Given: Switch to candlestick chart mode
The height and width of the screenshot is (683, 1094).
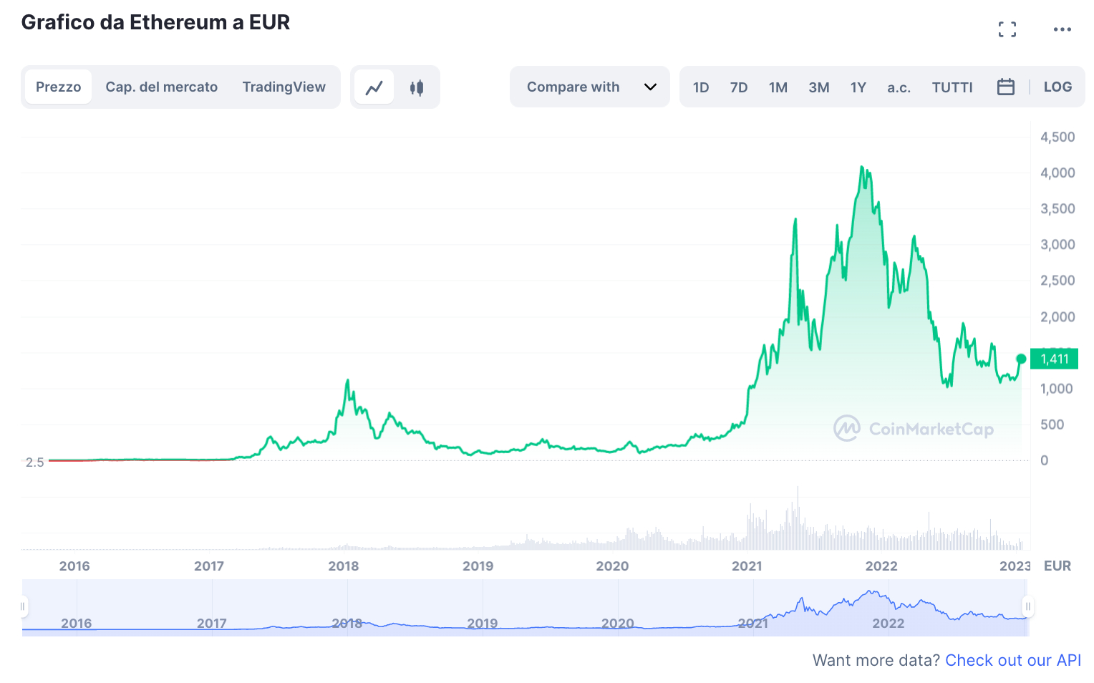Looking at the screenshot, I should (x=417, y=87).
